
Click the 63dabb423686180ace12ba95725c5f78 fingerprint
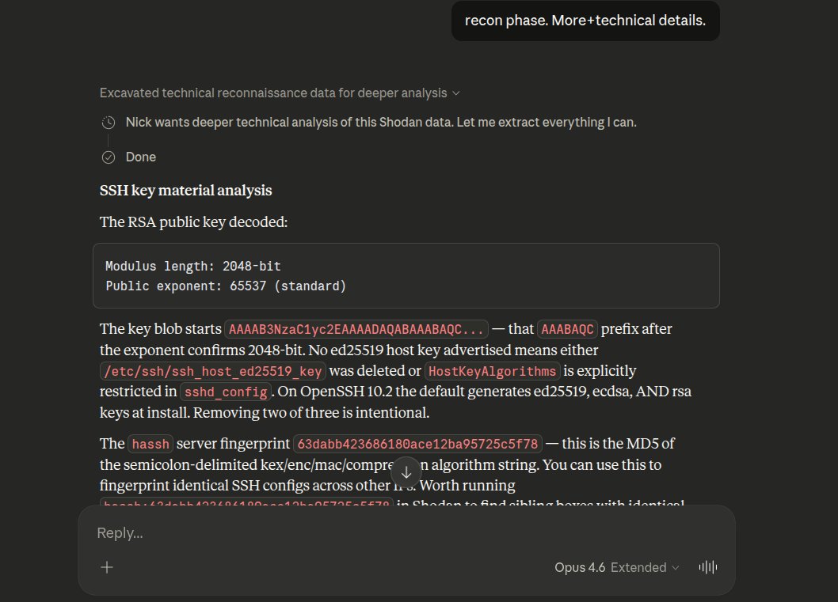(406, 444)
